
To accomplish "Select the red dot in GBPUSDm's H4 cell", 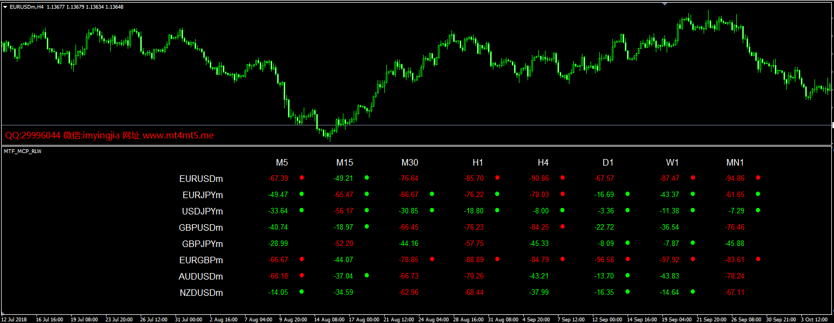I will click(562, 226).
